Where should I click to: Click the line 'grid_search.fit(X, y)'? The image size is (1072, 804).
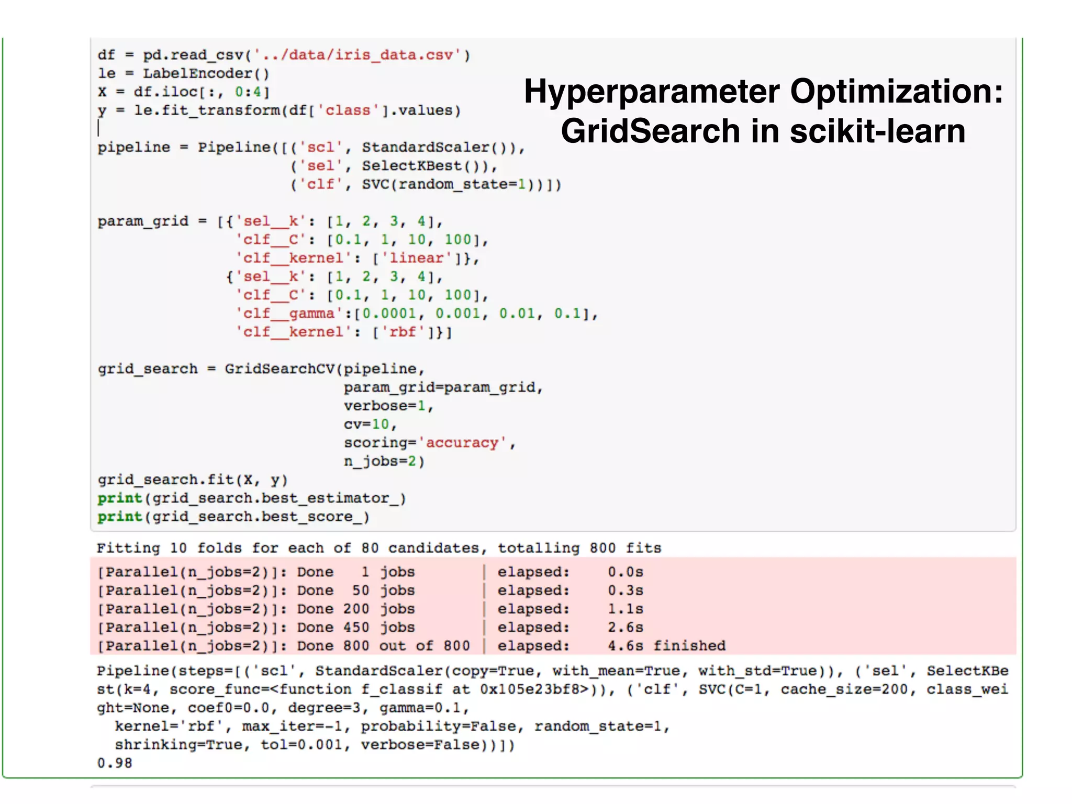(x=193, y=480)
